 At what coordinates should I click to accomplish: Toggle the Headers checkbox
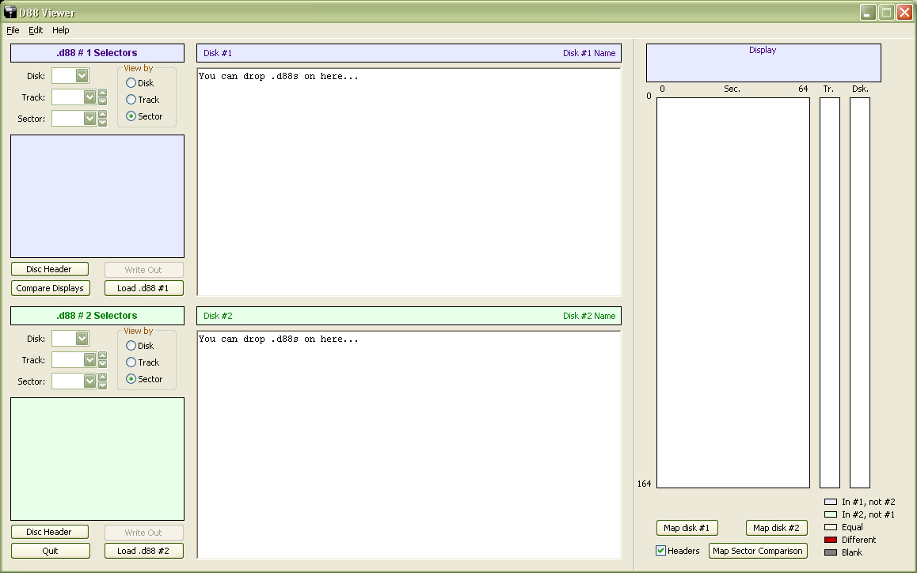point(661,551)
